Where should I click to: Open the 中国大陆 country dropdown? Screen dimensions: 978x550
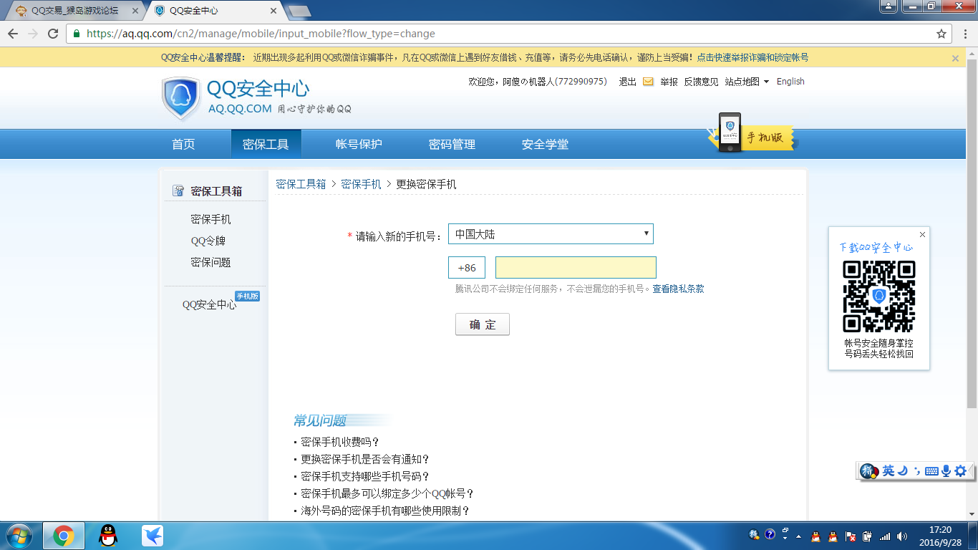(x=551, y=234)
